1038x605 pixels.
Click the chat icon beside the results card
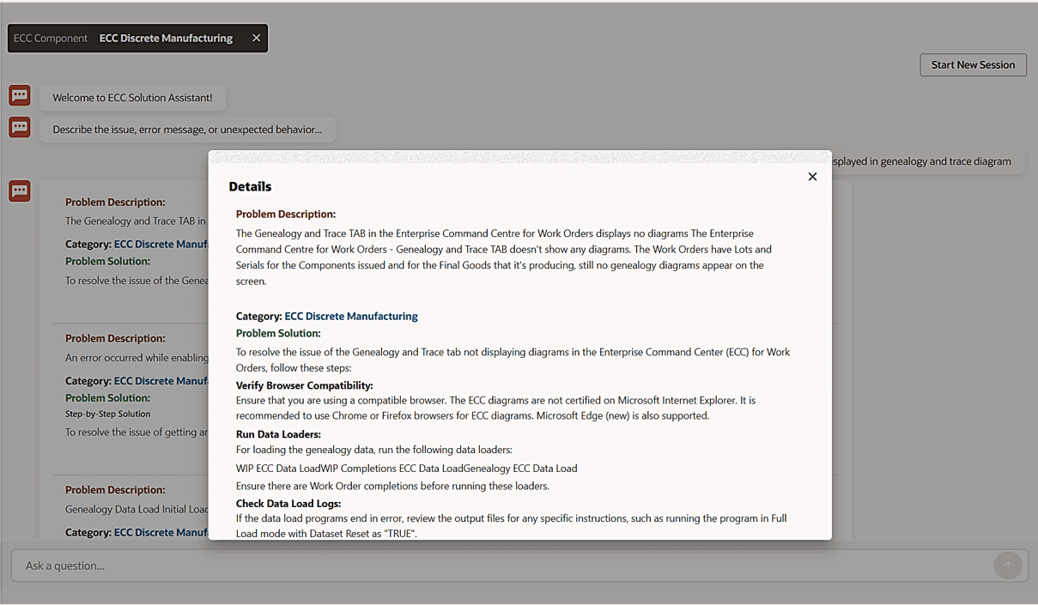tap(20, 191)
